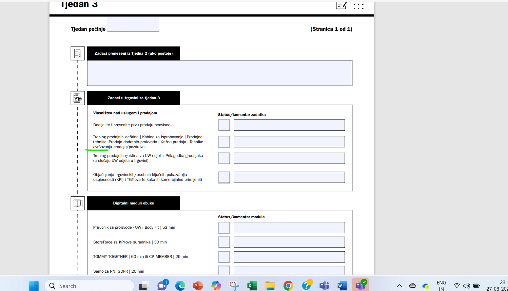Open Copilot from the taskbar
This screenshot has height=291, width=508.
(216, 286)
